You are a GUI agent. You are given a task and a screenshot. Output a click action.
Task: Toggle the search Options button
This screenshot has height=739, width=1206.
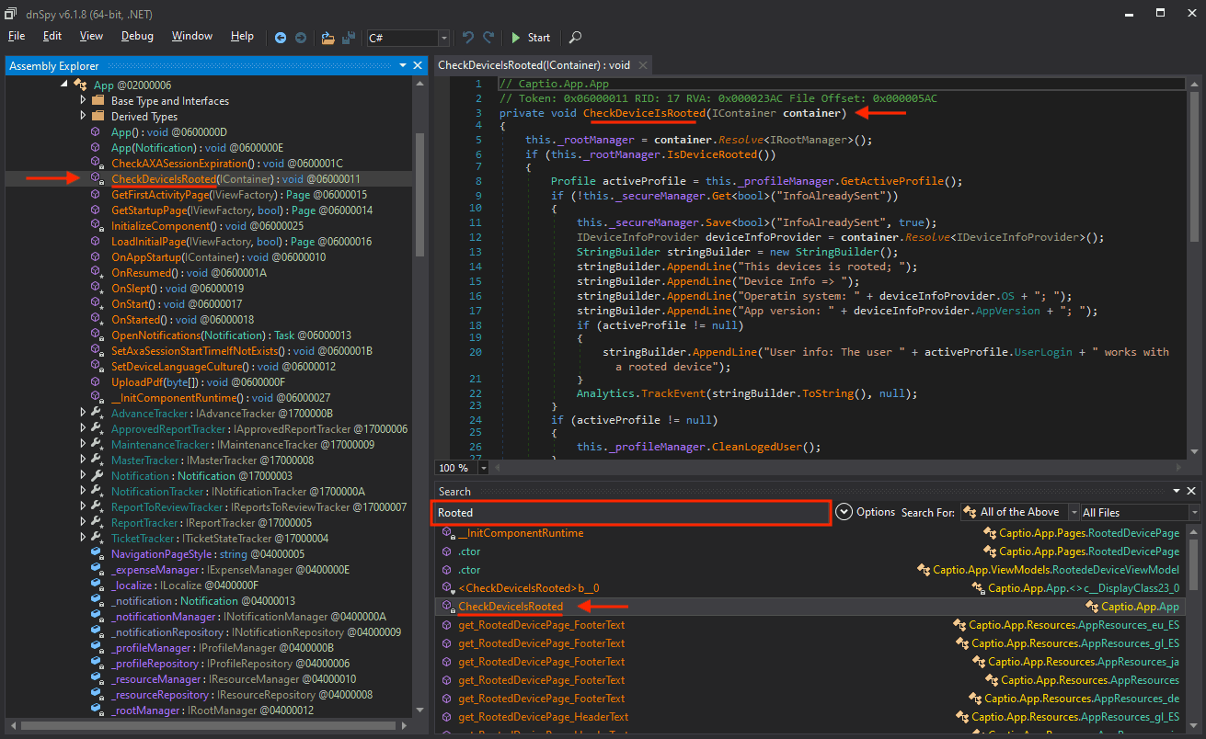click(x=866, y=511)
